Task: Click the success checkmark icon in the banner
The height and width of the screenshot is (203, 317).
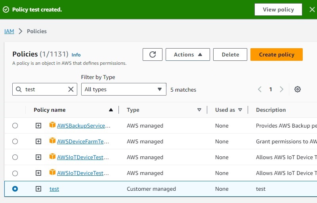Action: (6, 9)
